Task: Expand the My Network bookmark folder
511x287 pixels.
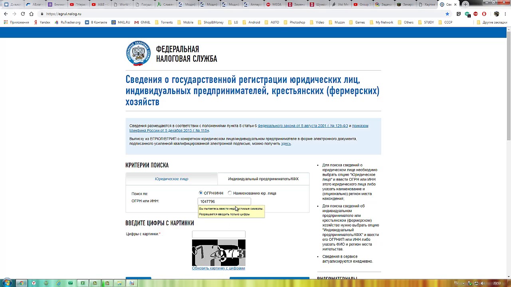Action: 381,22
